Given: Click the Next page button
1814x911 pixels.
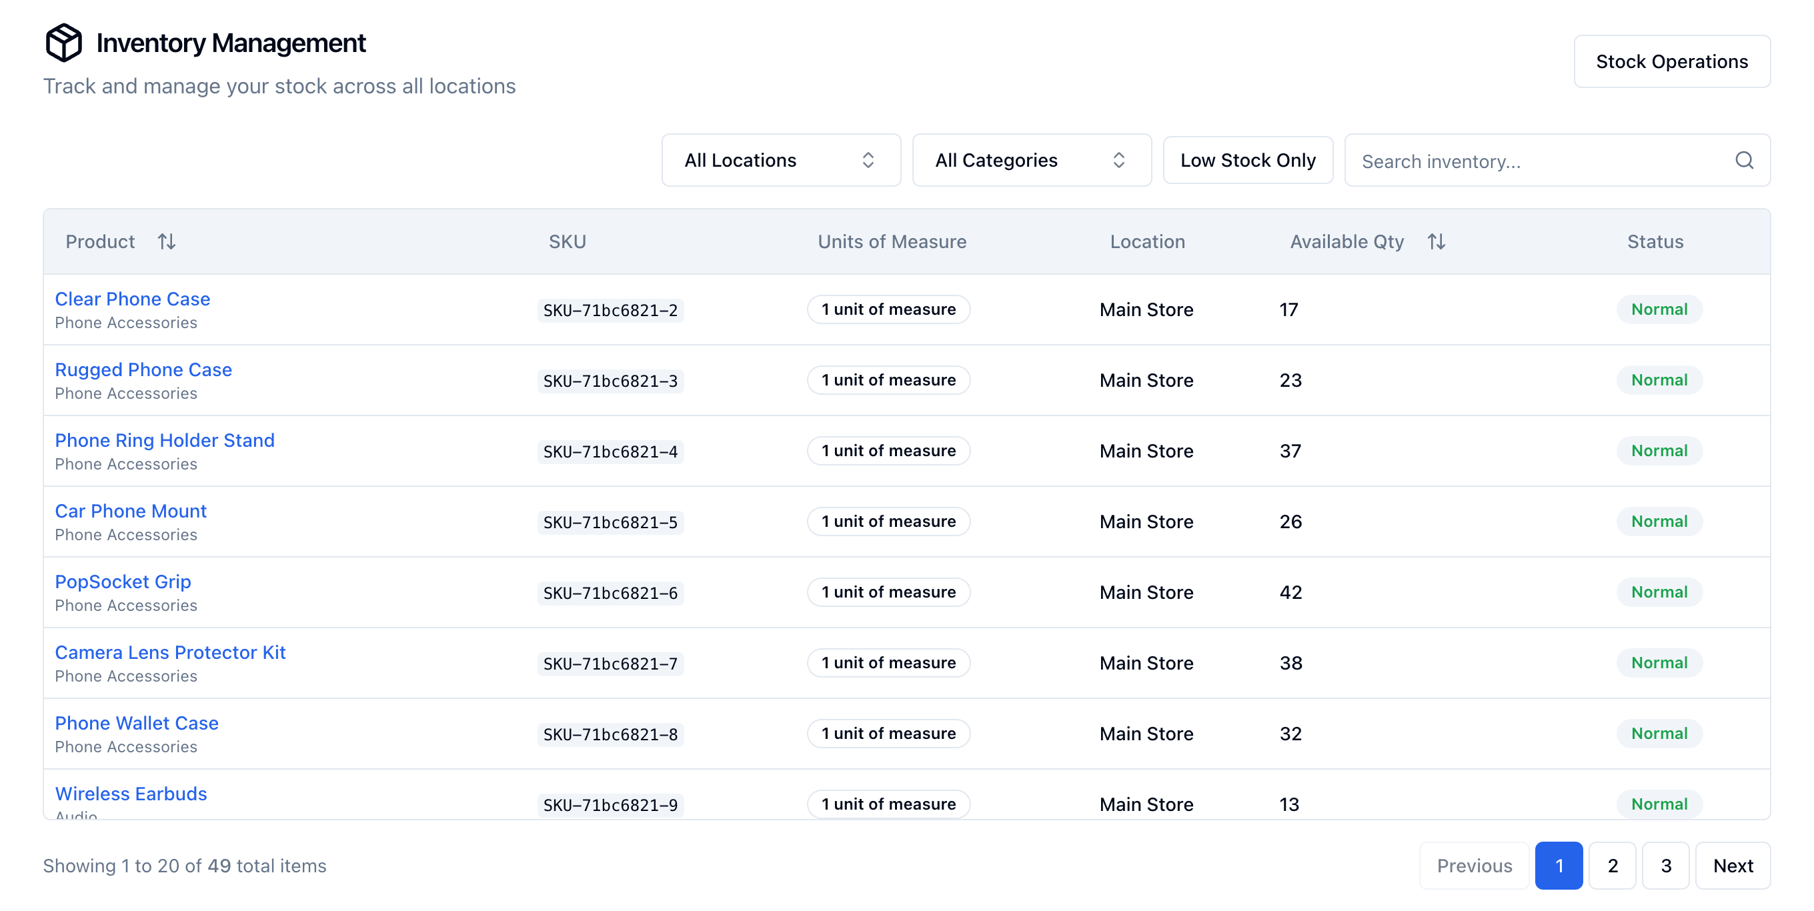Looking at the screenshot, I should 1733,865.
